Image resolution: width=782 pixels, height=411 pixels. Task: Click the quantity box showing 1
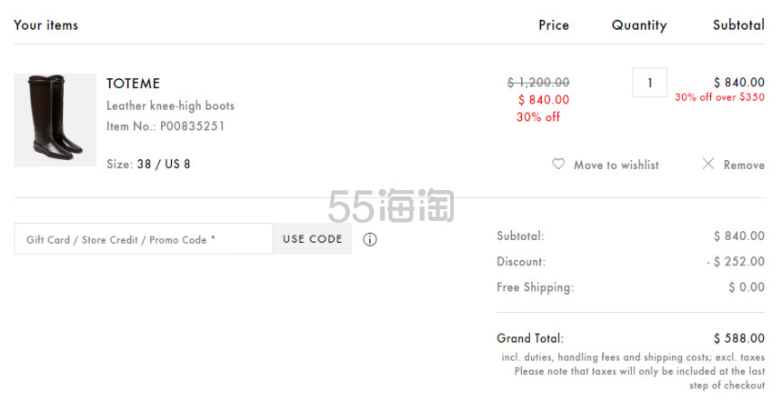click(649, 83)
